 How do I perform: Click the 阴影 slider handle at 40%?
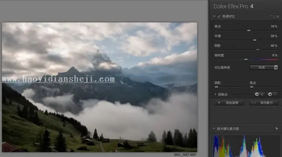(258, 50)
